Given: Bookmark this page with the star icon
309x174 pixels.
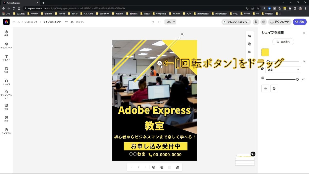Looking at the screenshot, I should [x=258, y=8].
